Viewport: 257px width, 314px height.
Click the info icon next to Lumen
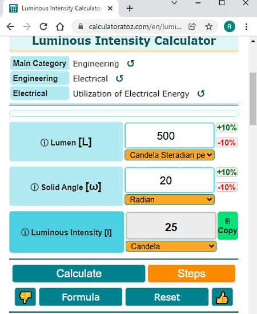pos(45,143)
